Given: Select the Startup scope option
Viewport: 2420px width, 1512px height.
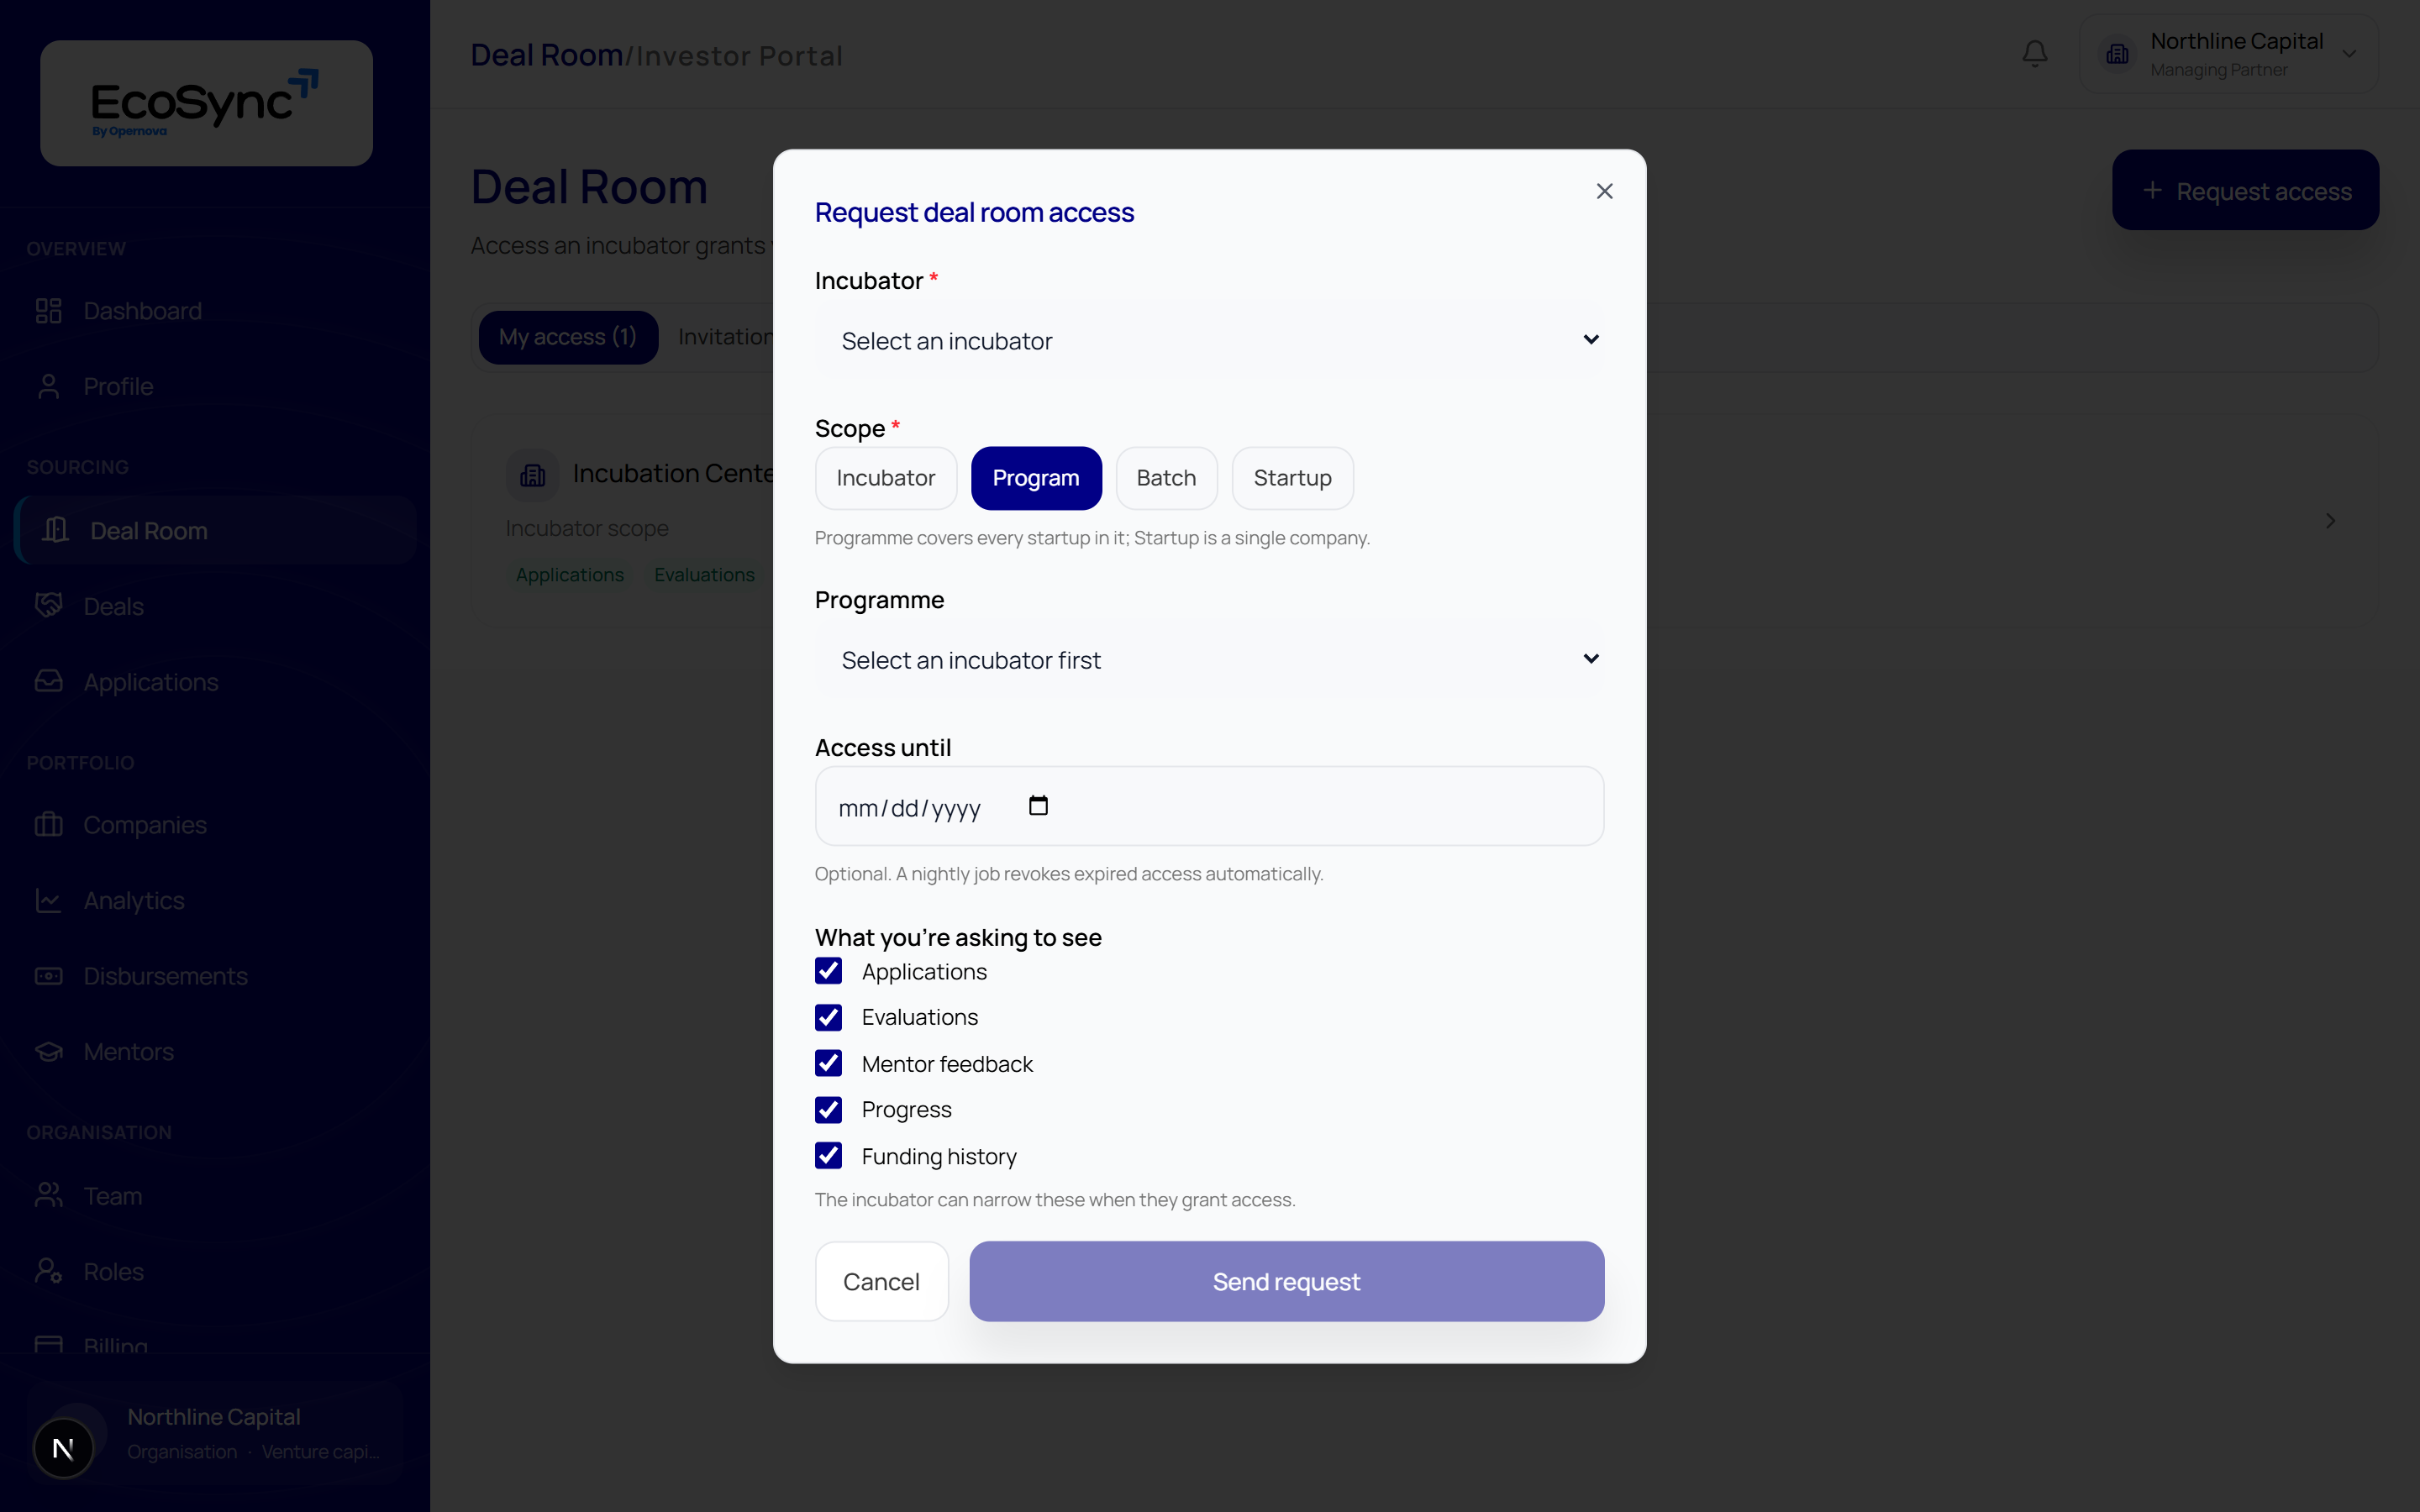Looking at the screenshot, I should tap(1292, 478).
